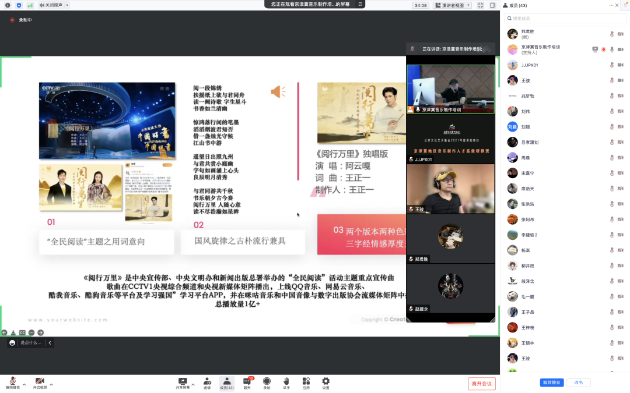The image size is (630, 393).
Task: Toggle the 成员(43) members panel button
Action: point(227,383)
